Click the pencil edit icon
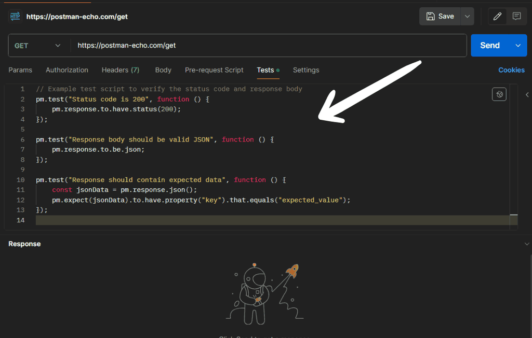 pos(497,17)
